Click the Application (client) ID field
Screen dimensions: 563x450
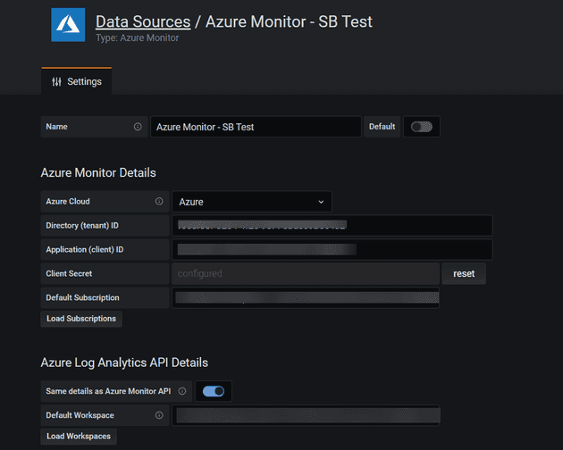pos(332,249)
